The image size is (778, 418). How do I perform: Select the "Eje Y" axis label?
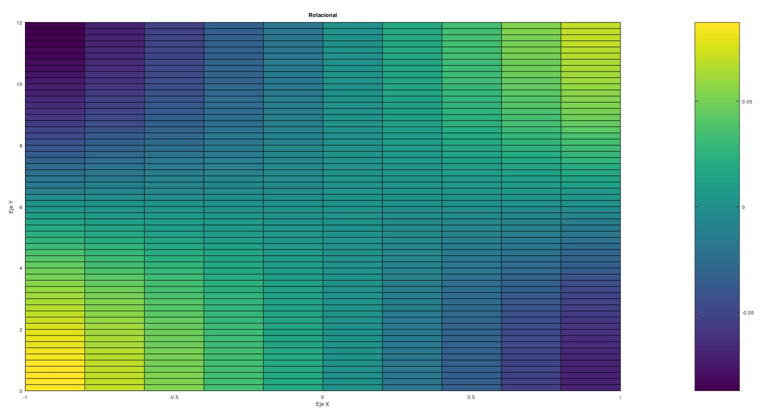point(11,206)
